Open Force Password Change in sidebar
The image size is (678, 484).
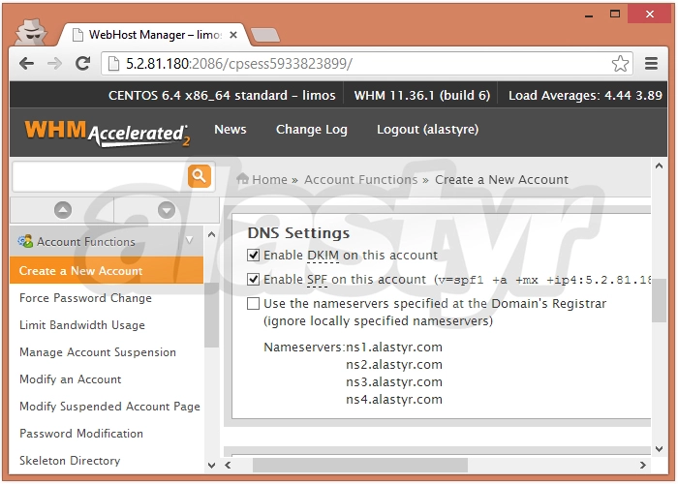[85, 298]
